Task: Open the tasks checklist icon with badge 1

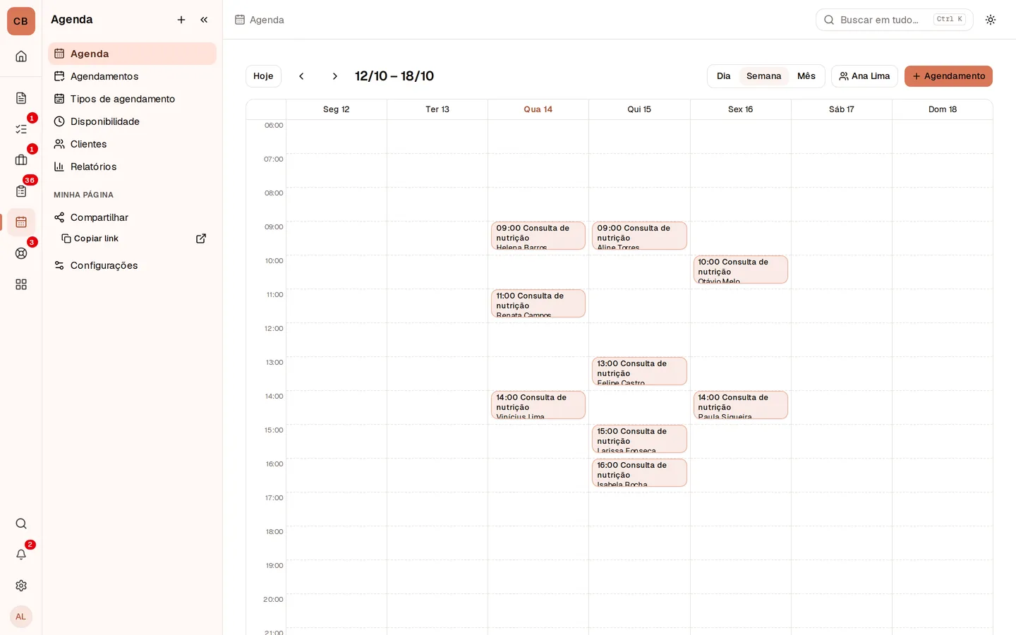Action: [21, 129]
